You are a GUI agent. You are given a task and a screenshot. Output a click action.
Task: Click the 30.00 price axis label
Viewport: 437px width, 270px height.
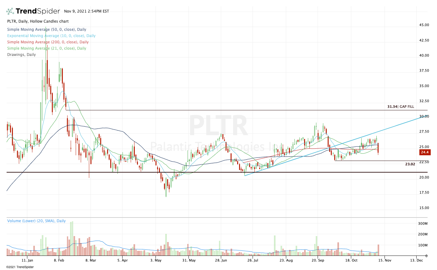click(424, 116)
